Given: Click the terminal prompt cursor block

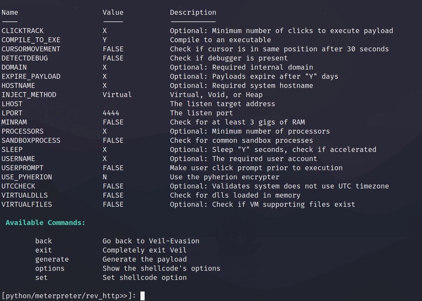Looking at the screenshot, I should 142,296.
